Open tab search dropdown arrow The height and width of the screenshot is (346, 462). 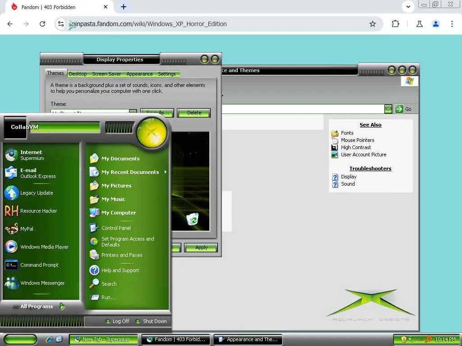[x=408, y=6]
